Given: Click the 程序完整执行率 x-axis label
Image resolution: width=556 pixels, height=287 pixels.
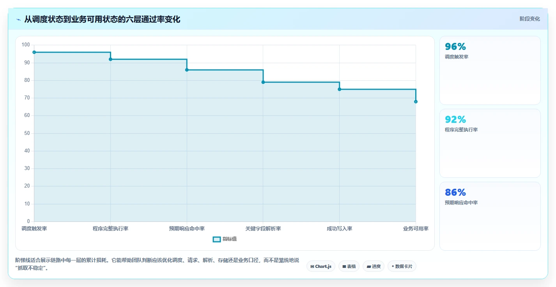Looking at the screenshot, I should pyautogui.click(x=110, y=229).
